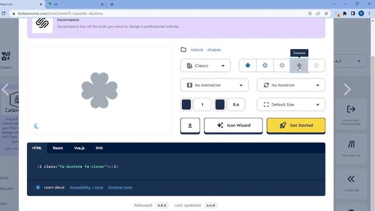The height and width of the screenshot is (211, 375).
Task: Open the Duotone Icons link
Action: [120, 188]
